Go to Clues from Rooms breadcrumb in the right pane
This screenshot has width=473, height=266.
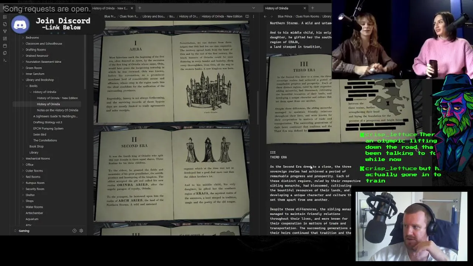click(x=307, y=16)
